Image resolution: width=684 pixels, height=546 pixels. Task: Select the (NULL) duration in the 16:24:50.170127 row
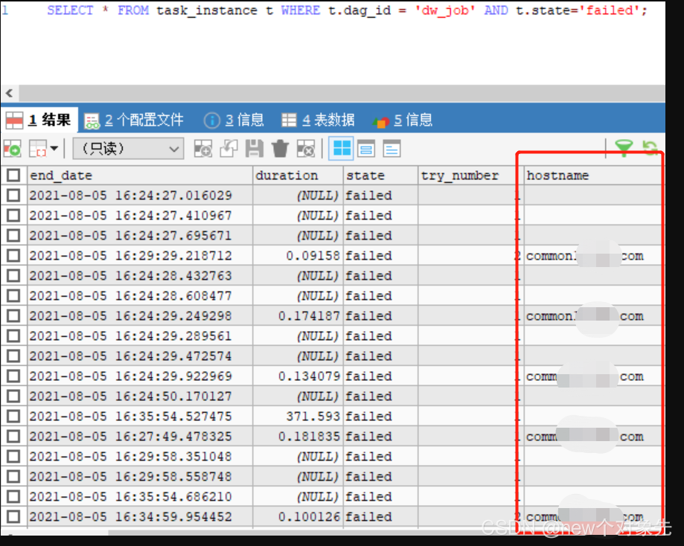click(x=298, y=396)
